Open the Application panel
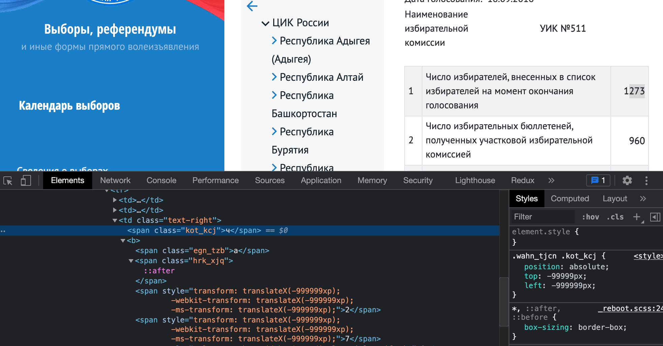 pos(321,180)
